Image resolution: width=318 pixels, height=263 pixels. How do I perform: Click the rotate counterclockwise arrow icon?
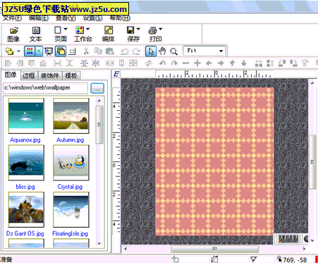point(162,63)
